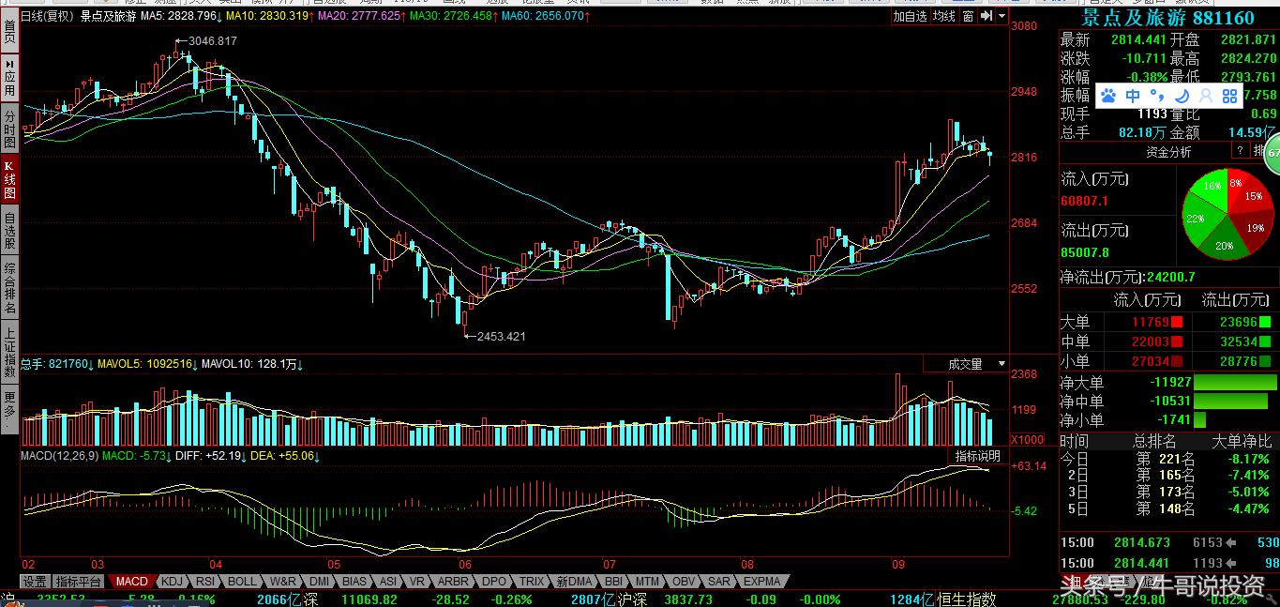Switch to the TRIX indicator tab
Viewport: 1280px width, 607px height.
[532, 582]
